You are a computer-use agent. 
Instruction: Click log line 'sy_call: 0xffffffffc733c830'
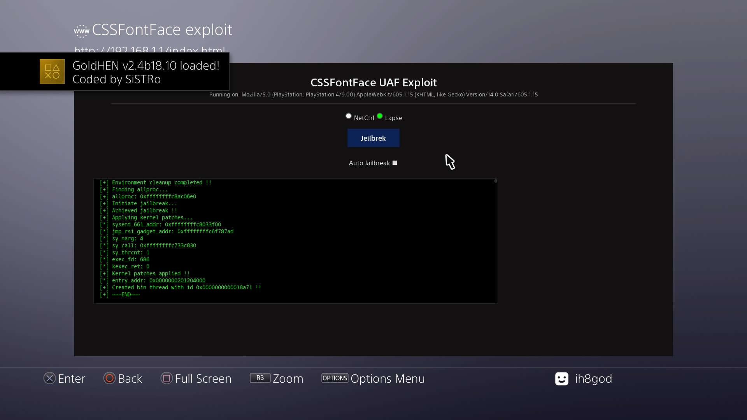pyautogui.click(x=148, y=245)
